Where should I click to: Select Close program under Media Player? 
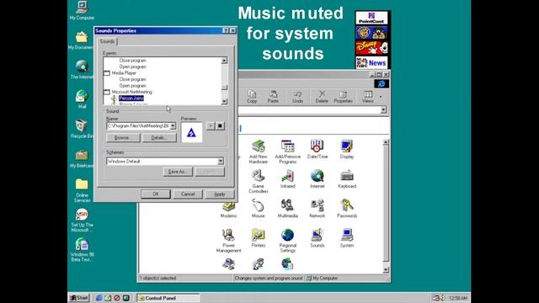133,79
